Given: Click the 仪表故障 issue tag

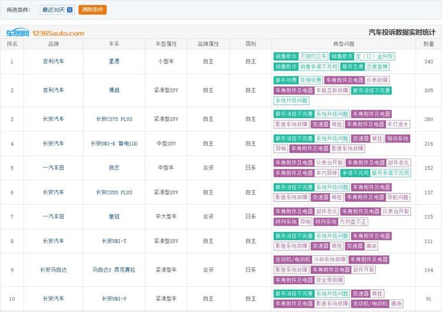Looking at the screenshot, I should click(x=377, y=80).
